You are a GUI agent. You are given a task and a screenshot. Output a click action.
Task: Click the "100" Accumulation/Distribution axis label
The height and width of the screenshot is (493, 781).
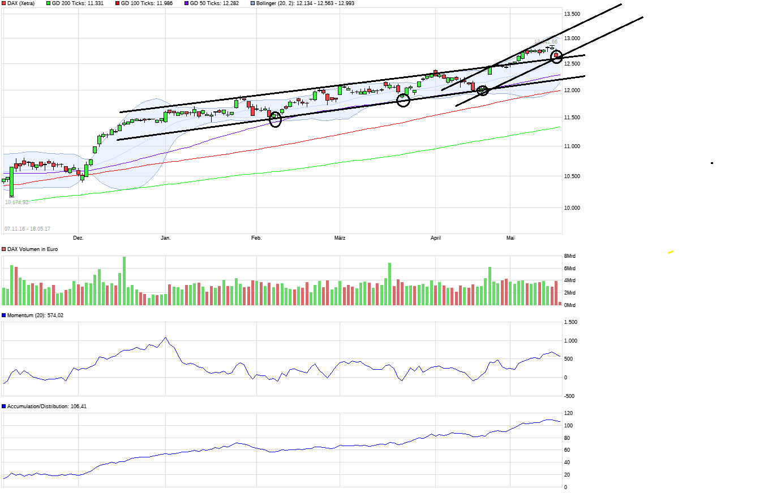(x=568, y=426)
